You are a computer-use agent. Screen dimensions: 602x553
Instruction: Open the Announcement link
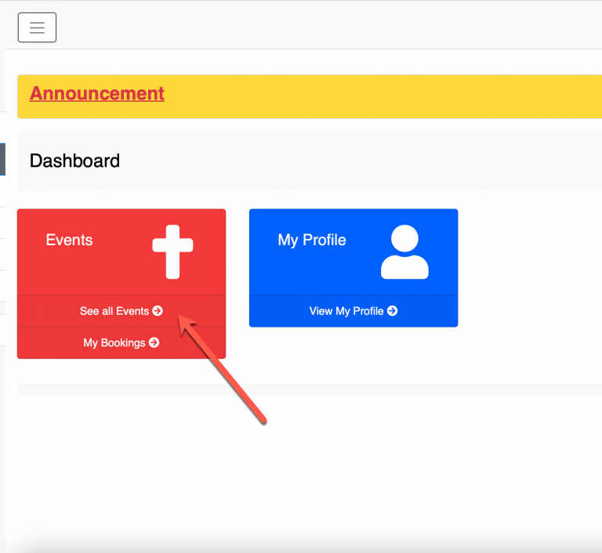click(x=97, y=93)
